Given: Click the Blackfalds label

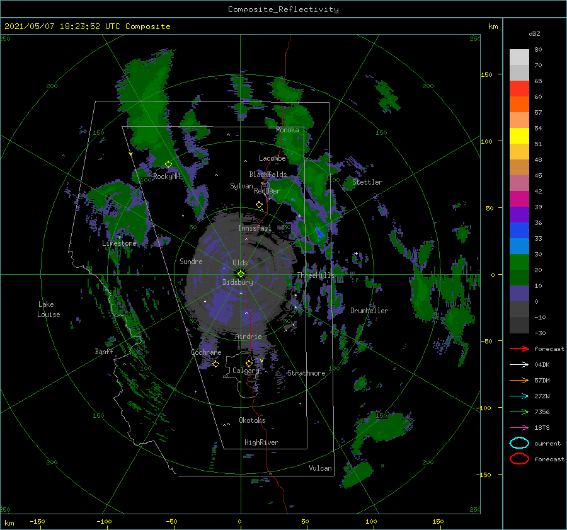Looking at the screenshot, I should (x=268, y=175).
